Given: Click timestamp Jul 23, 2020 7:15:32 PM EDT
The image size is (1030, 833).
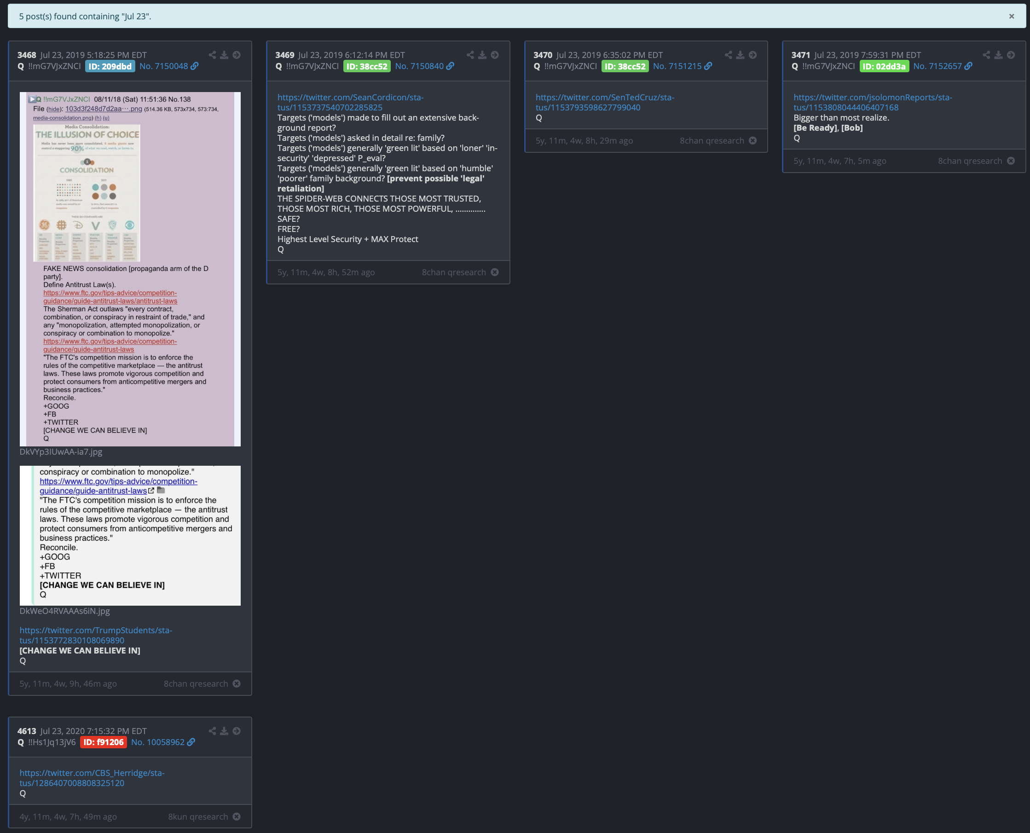Looking at the screenshot, I should pyautogui.click(x=93, y=731).
